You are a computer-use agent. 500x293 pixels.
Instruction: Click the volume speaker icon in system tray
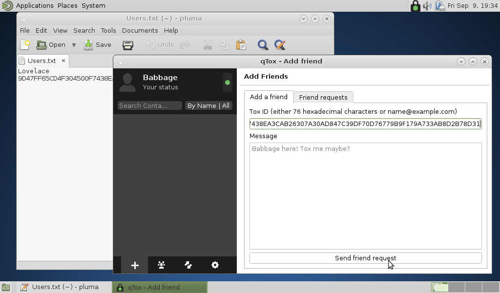(x=427, y=6)
